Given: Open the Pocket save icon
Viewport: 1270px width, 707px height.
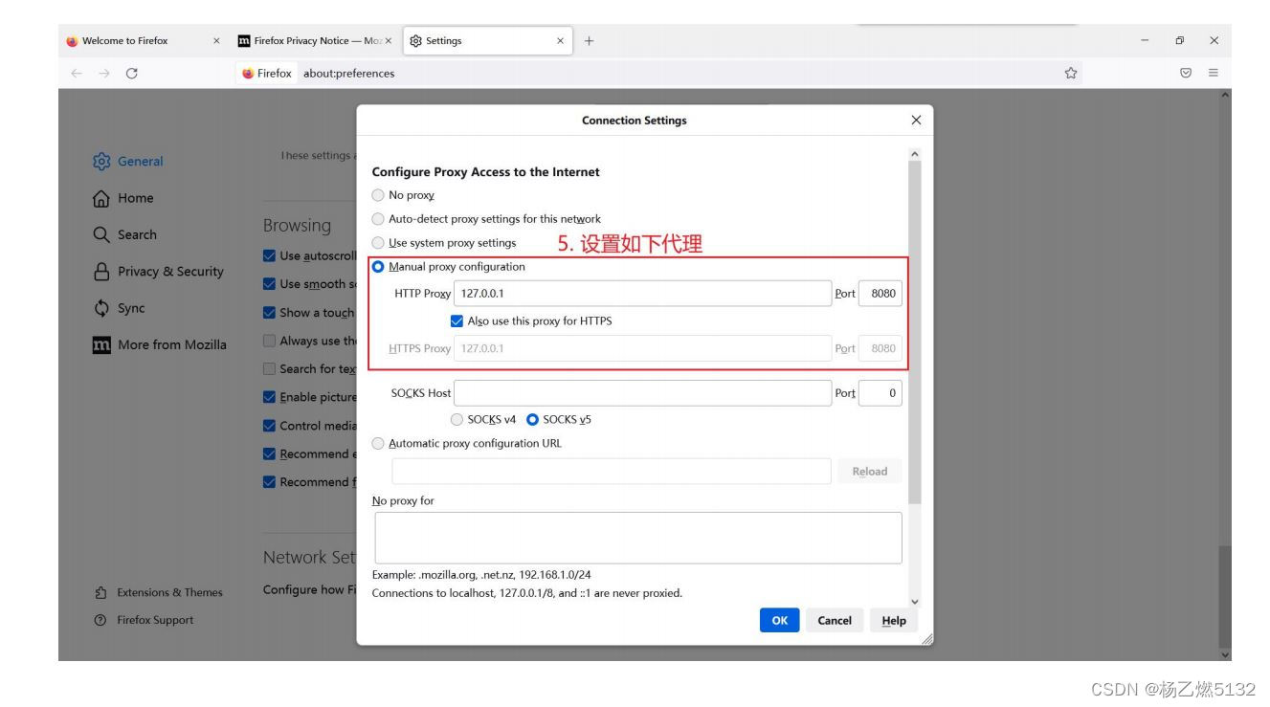Looking at the screenshot, I should 1187,73.
